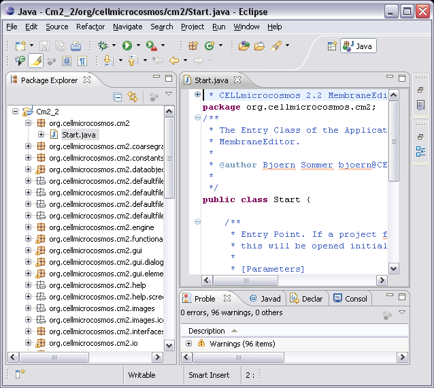434x388 pixels.
Task: Open the Refactor menu
Action: (x=90, y=27)
